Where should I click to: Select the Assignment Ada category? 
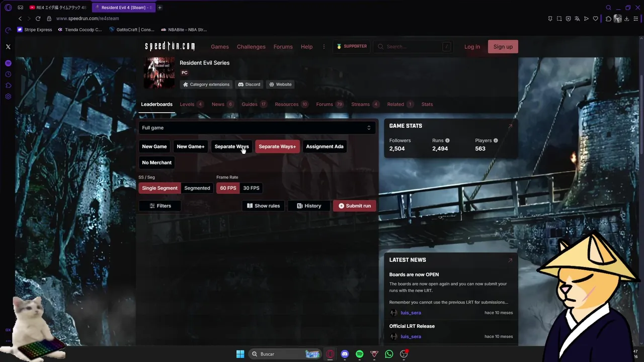click(x=325, y=146)
